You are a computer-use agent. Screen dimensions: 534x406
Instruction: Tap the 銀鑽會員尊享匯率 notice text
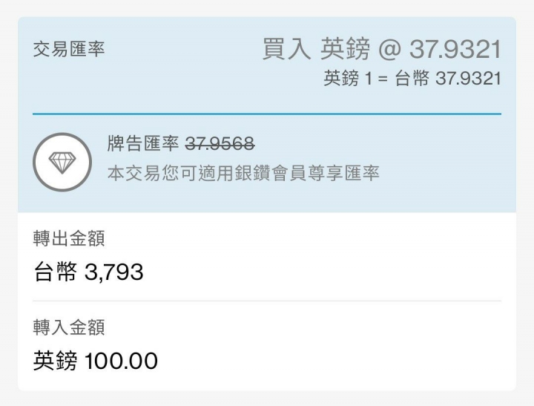pos(243,173)
